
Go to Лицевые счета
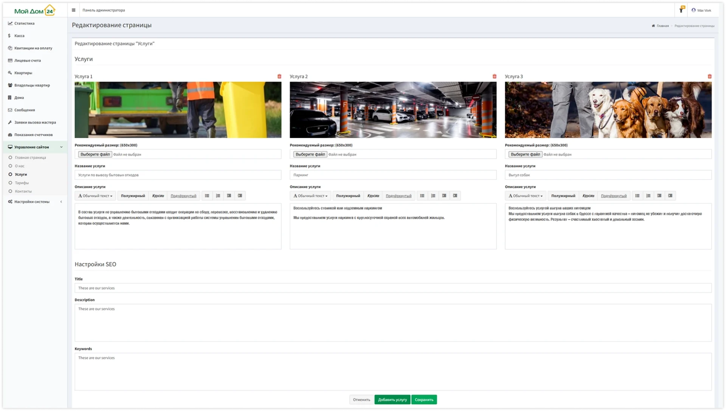(35, 60)
